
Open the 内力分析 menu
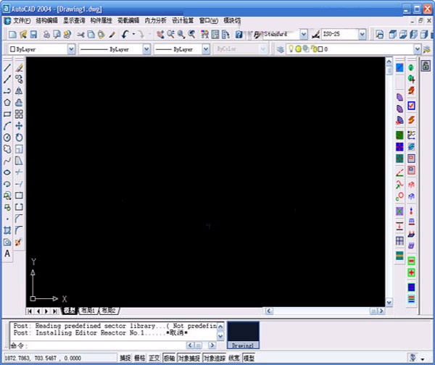155,20
